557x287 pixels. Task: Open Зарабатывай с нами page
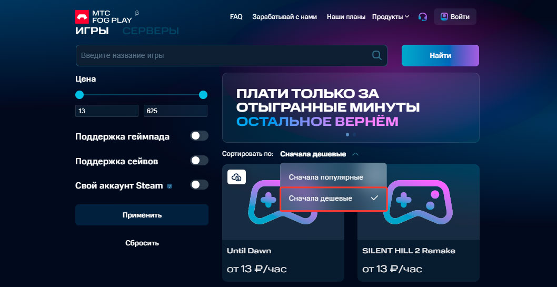pos(284,17)
